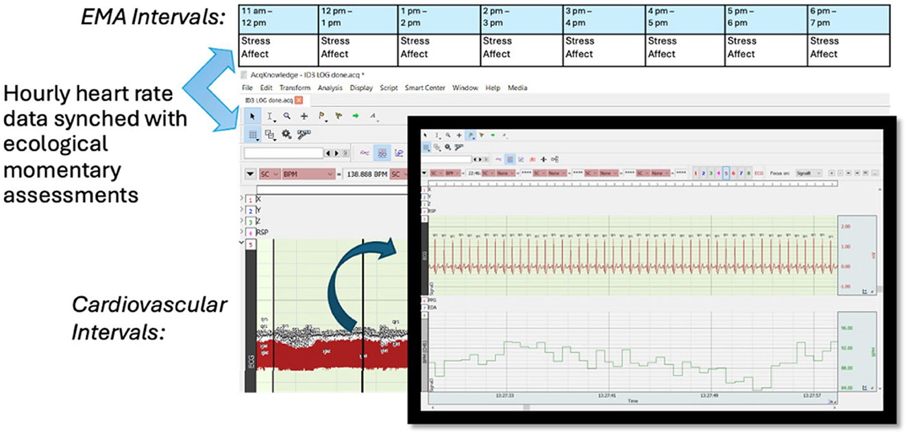Pick the crosshair tool in back window toolbar
908x437 pixels.
tap(304, 116)
